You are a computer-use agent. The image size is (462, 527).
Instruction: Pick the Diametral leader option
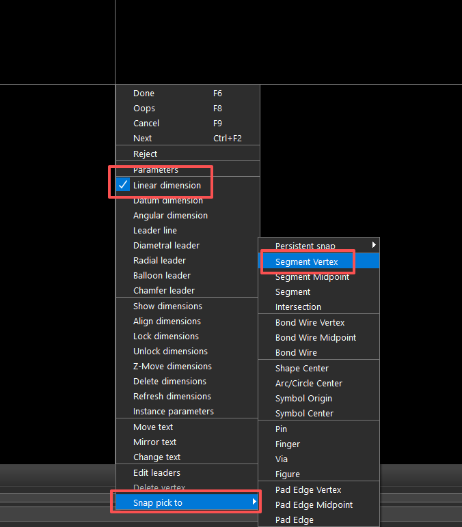click(166, 245)
